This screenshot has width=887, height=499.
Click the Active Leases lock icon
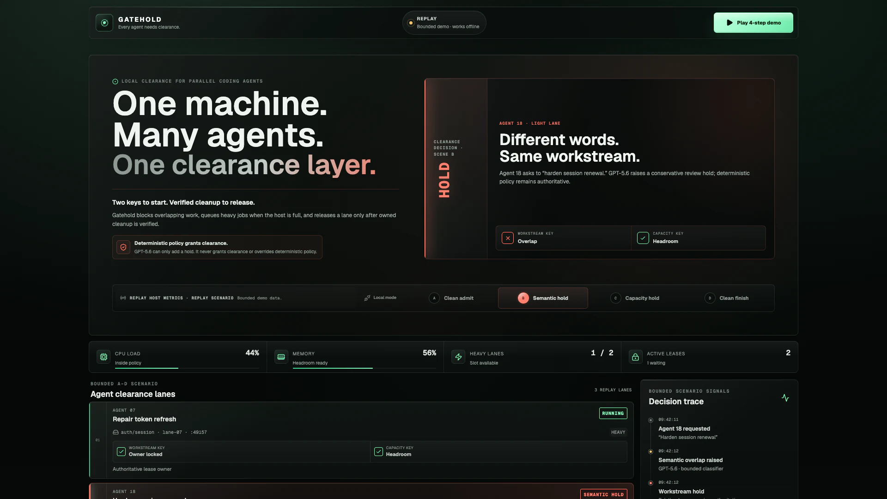point(636,357)
